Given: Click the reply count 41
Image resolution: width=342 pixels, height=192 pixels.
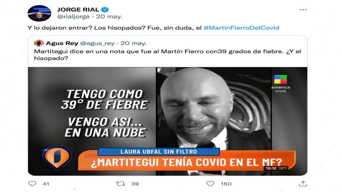Looking at the screenshot, I should [x=46, y=184].
